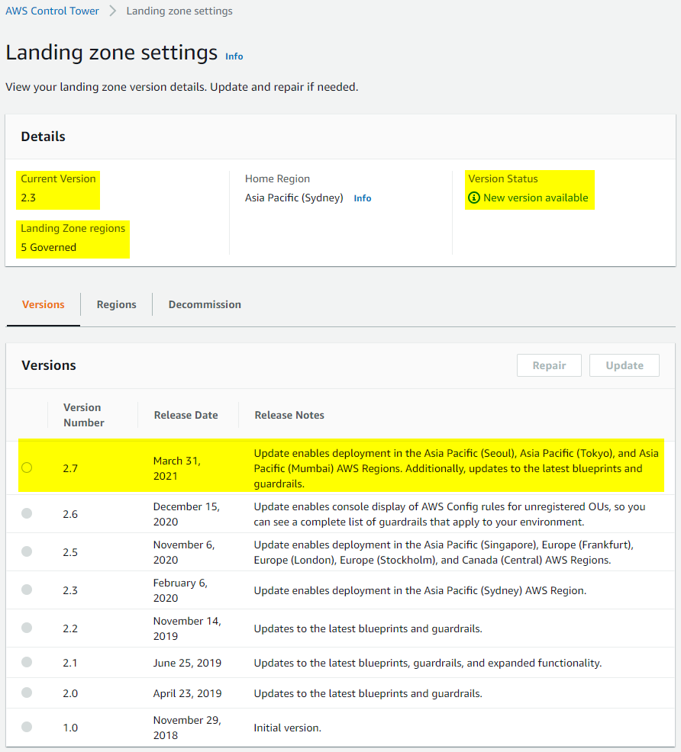Screen dimensions: 681x752
Task: Click the Details panel heading
Action: click(x=44, y=137)
